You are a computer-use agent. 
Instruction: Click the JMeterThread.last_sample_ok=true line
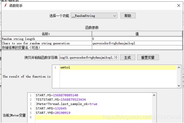[66, 104]
